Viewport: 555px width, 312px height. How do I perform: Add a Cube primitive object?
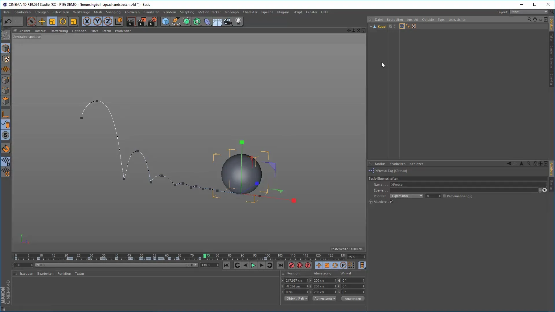[x=165, y=21]
